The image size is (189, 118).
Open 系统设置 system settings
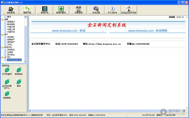pyautogui.click(x=96, y=10)
